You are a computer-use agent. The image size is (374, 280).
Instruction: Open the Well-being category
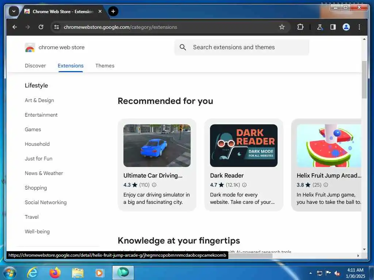click(37, 232)
